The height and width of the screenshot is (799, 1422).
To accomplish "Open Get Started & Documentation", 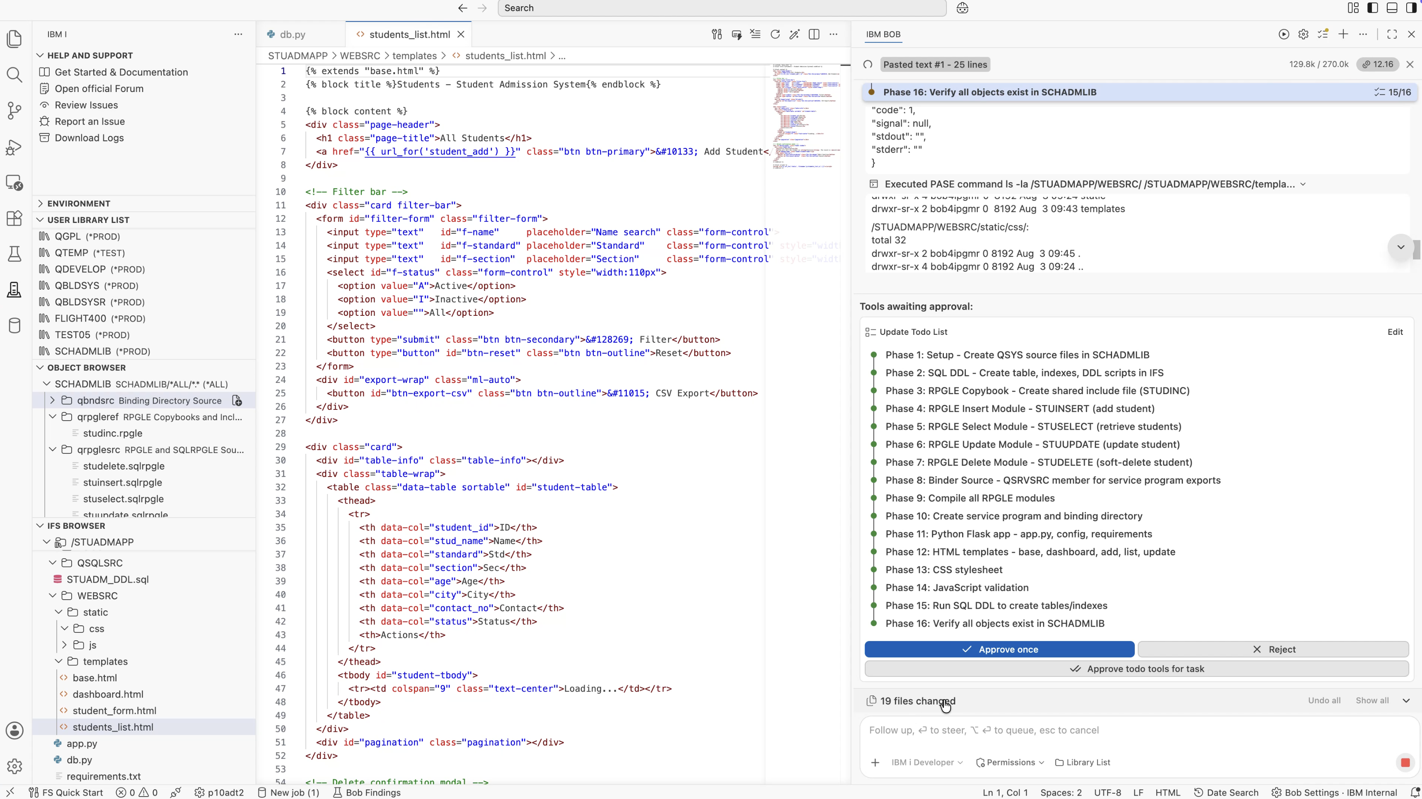I will pyautogui.click(x=121, y=72).
